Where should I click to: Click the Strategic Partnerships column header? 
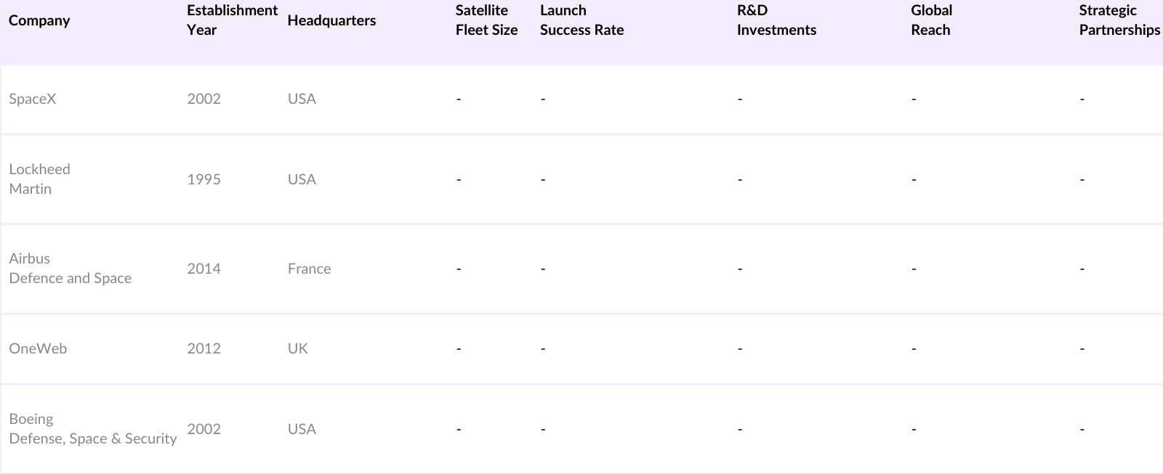click(1119, 20)
